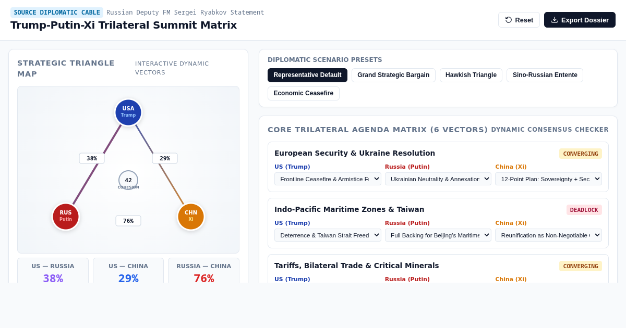Export the dossier
The image size is (626, 328).
580,20
